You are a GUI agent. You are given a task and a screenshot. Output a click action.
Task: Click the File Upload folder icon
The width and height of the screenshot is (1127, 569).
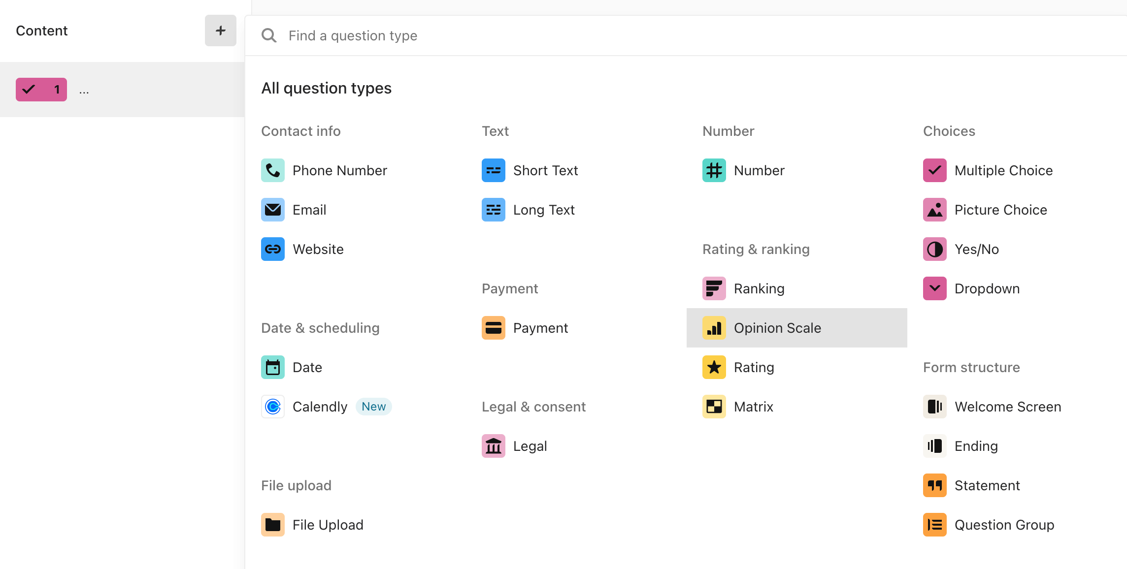click(273, 525)
